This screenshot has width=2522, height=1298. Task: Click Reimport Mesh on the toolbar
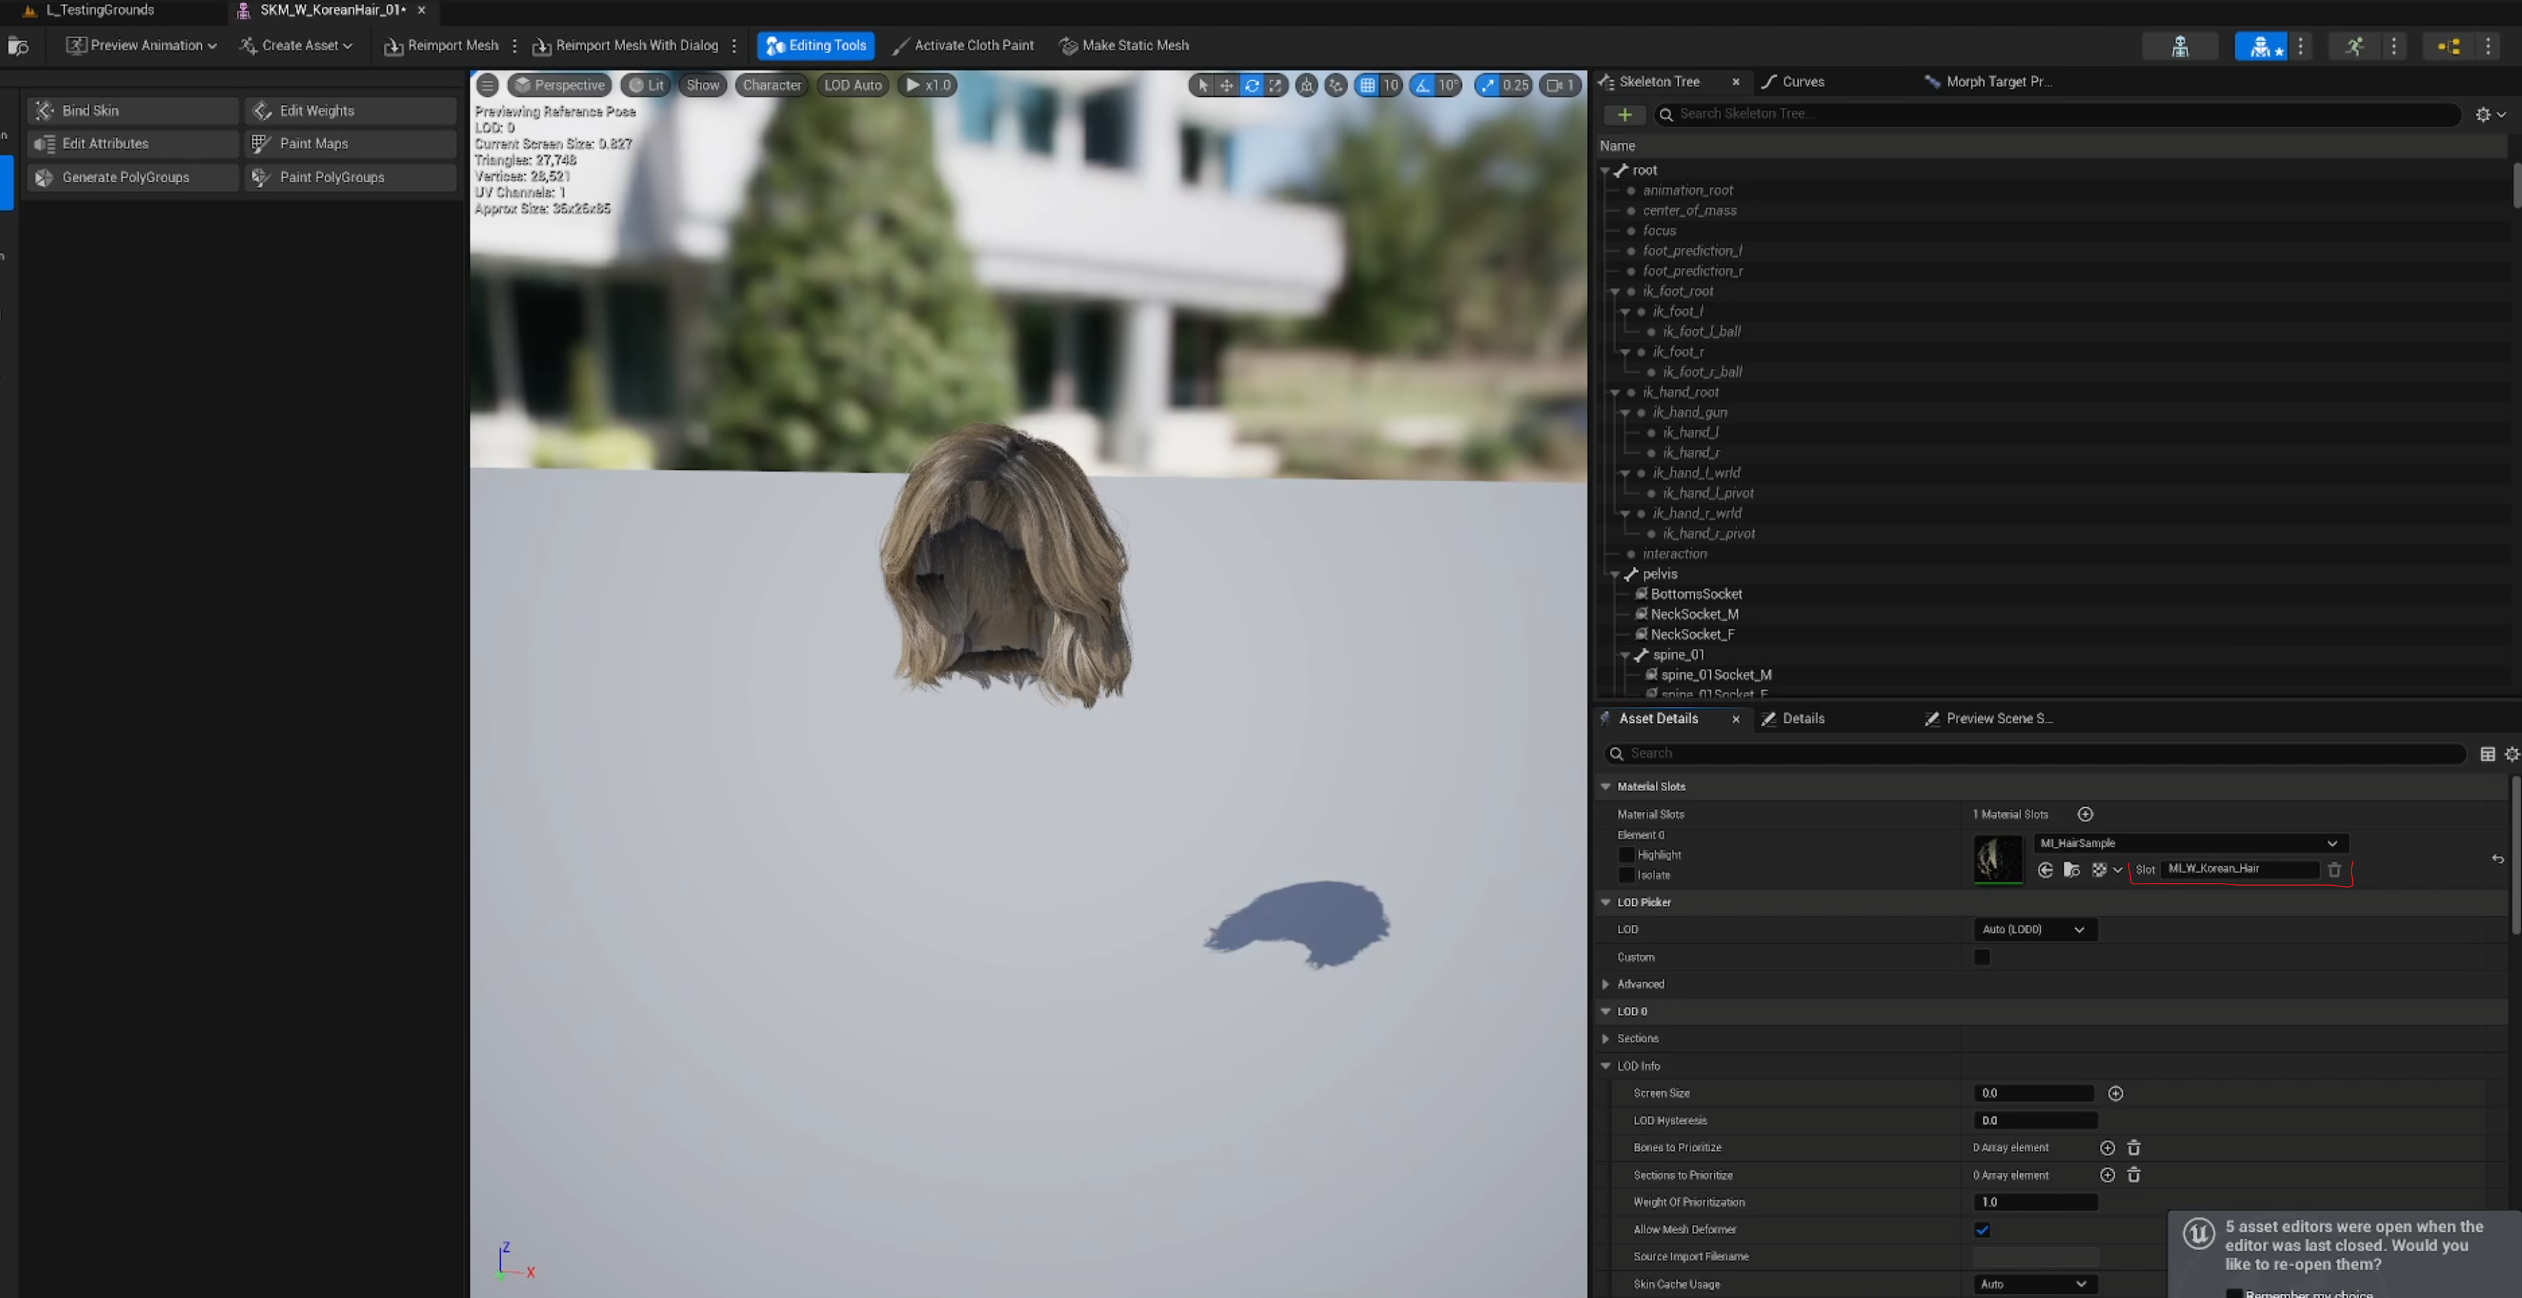441,45
